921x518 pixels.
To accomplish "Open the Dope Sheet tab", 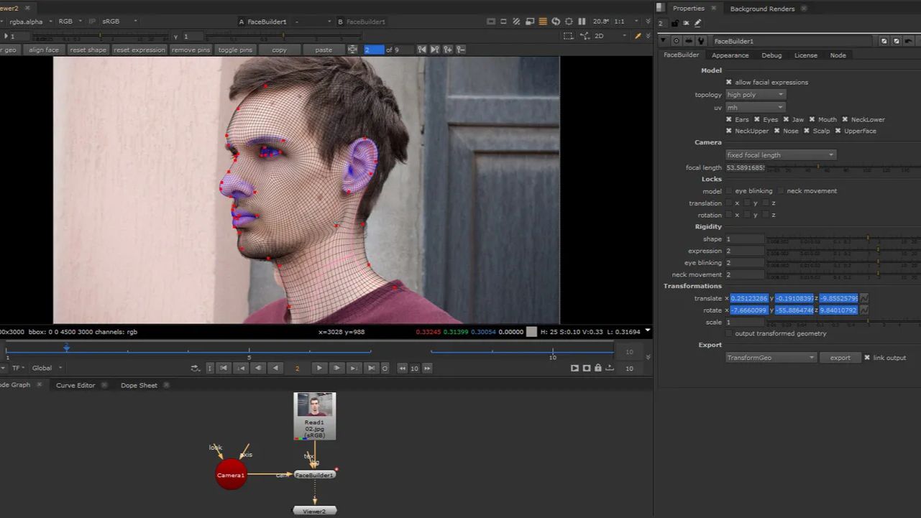I will pos(139,385).
